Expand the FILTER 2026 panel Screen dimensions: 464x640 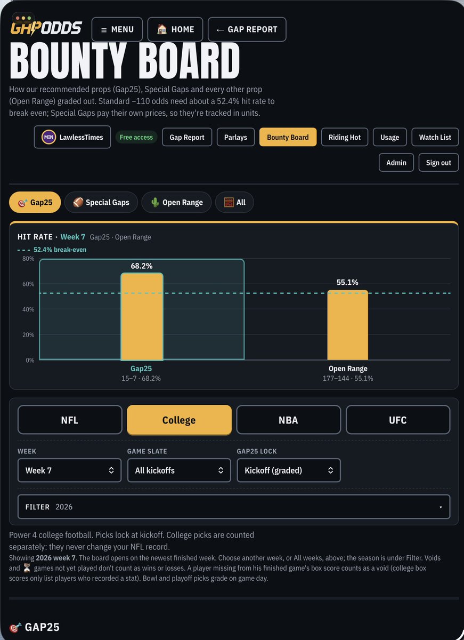[234, 507]
